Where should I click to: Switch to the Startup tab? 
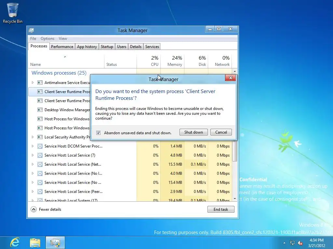point(107,47)
